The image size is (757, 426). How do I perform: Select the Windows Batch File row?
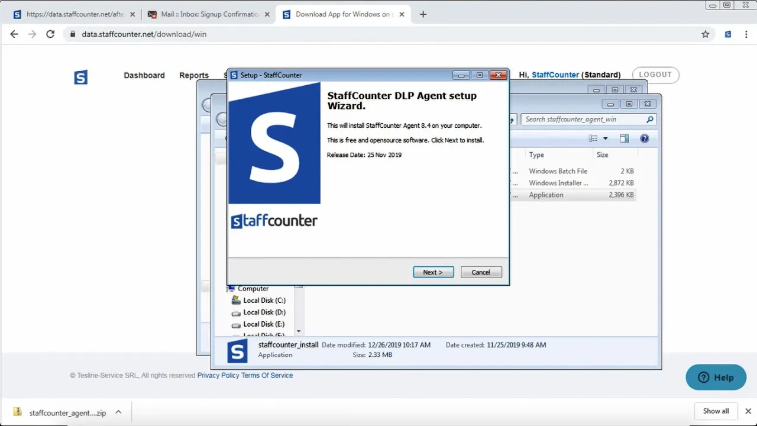572,171
